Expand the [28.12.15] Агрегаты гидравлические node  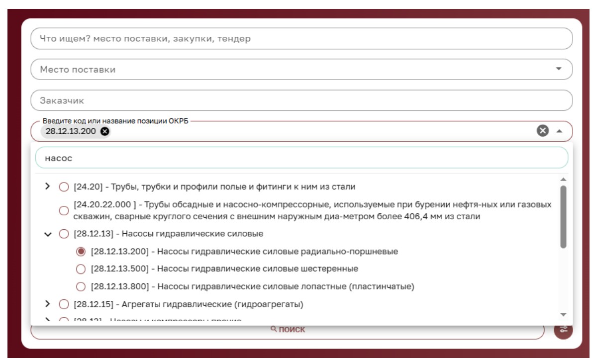[48, 304]
